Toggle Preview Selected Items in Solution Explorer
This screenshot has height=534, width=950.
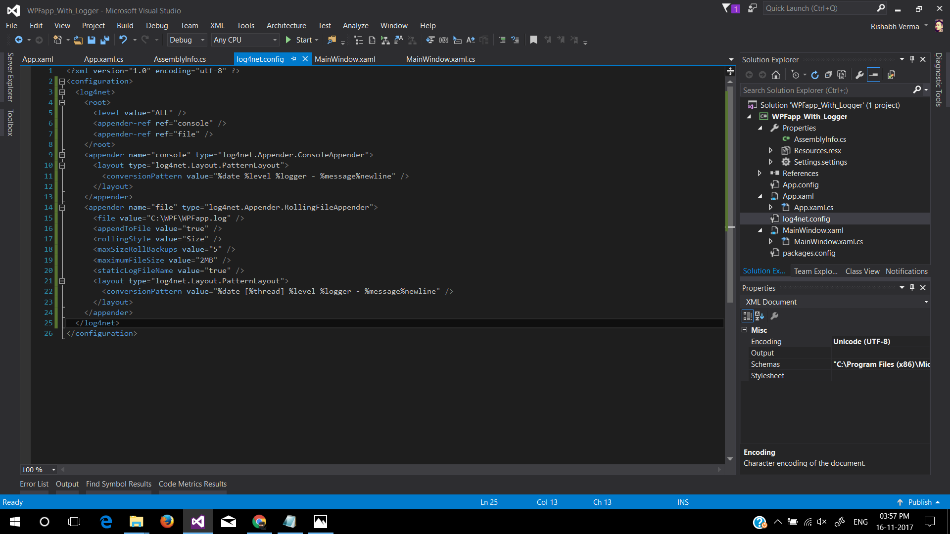874,75
